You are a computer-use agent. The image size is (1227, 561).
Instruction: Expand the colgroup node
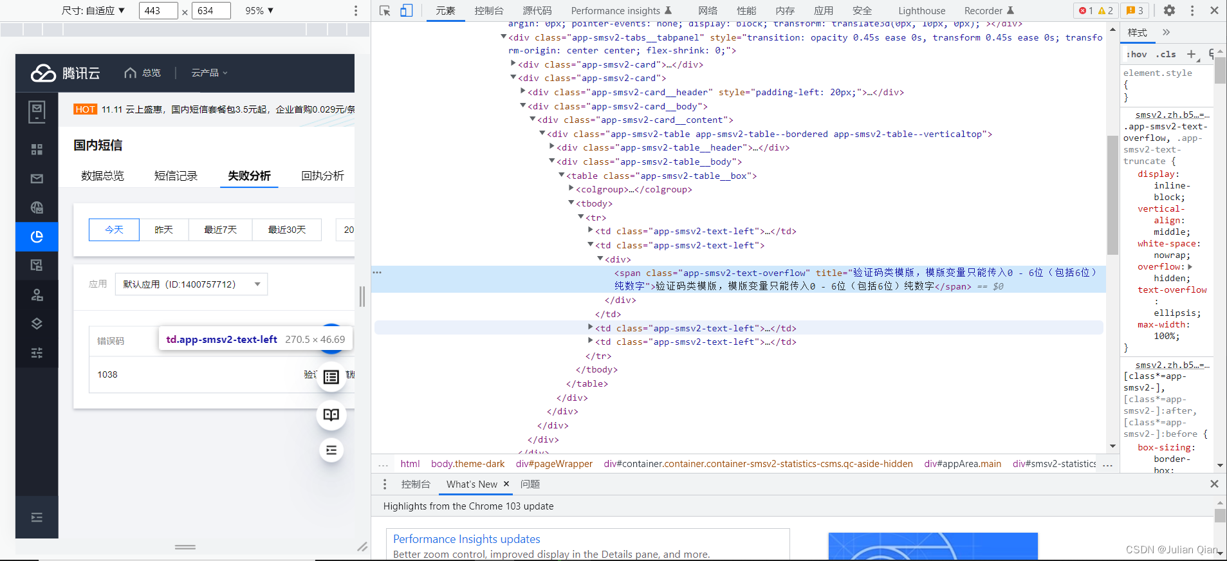click(571, 189)
